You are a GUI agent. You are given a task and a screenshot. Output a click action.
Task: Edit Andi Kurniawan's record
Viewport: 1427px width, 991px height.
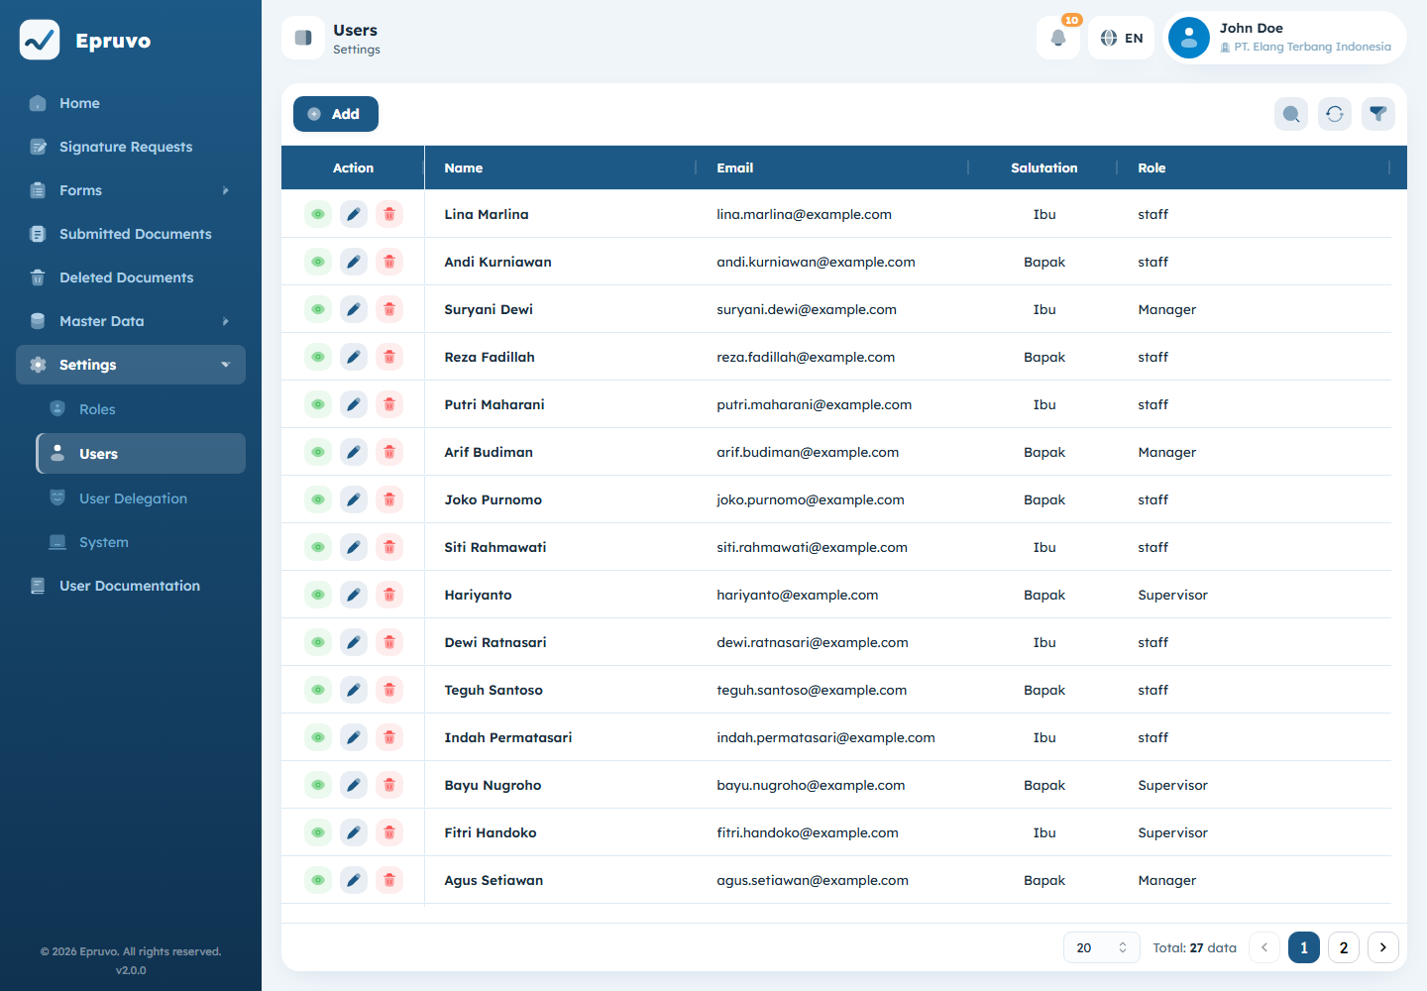[x=354, y=262]
